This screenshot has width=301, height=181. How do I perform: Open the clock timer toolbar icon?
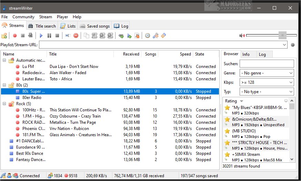(148, 36)
